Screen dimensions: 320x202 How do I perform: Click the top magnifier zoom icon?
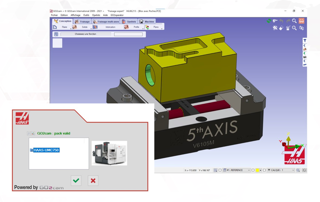pyautogui.click(x=294, y=21)
